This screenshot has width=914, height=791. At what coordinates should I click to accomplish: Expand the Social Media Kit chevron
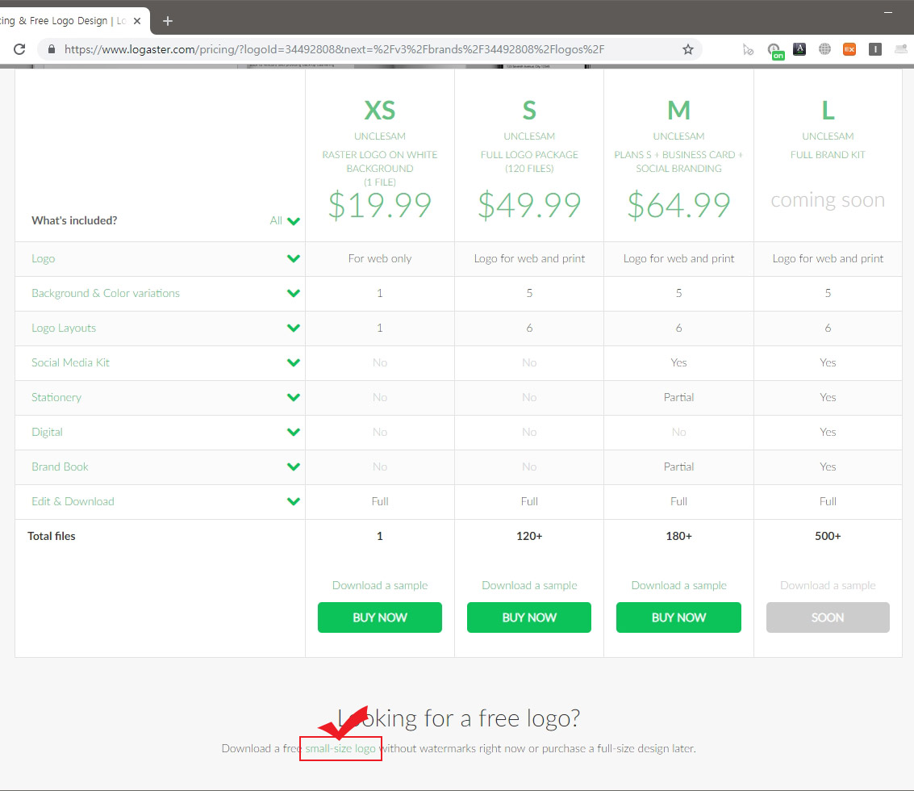point(293,363)
